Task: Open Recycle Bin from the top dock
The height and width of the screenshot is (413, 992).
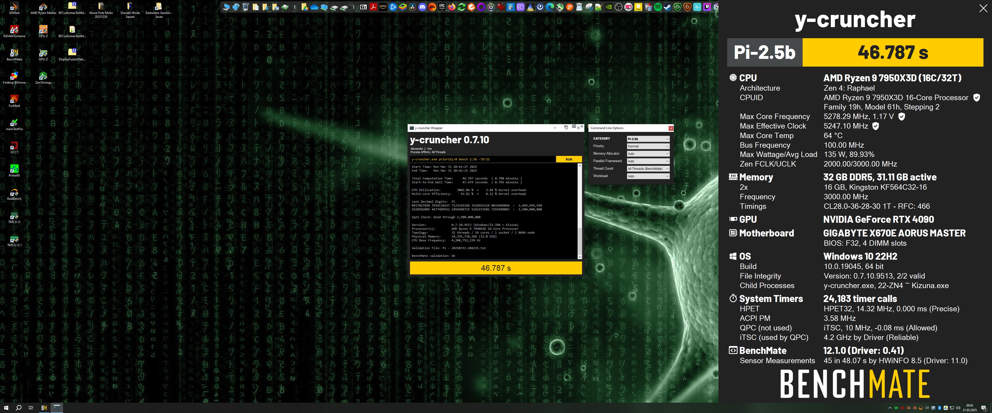Action: click(246, 7)
